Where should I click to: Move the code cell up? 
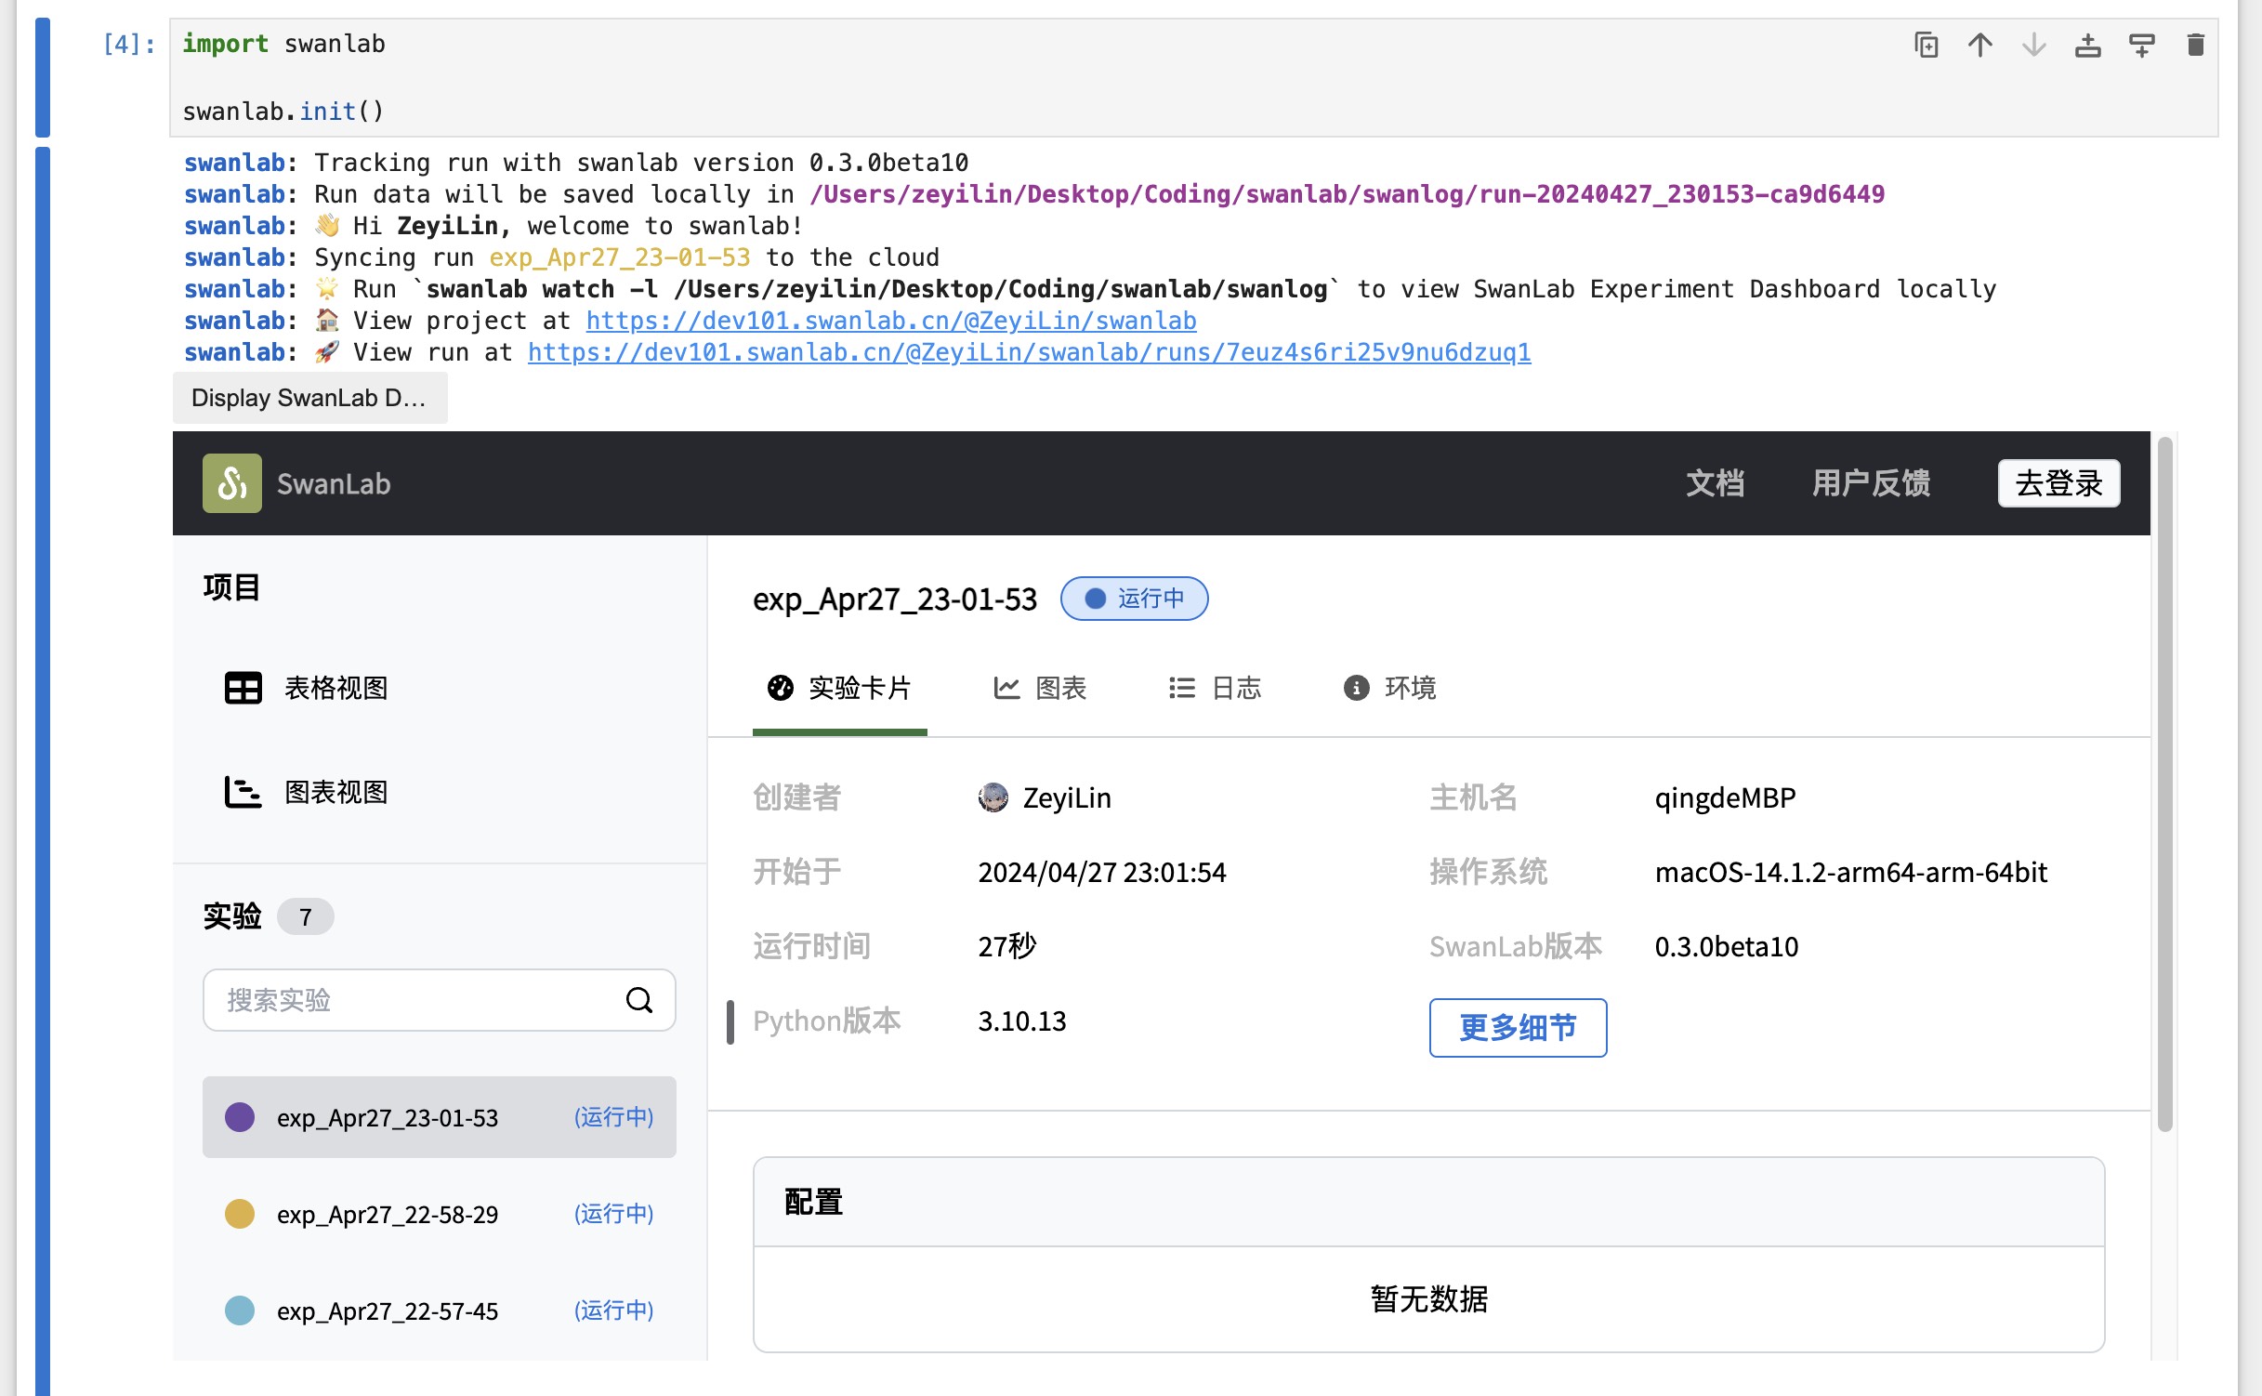[x=1979, y=44]
